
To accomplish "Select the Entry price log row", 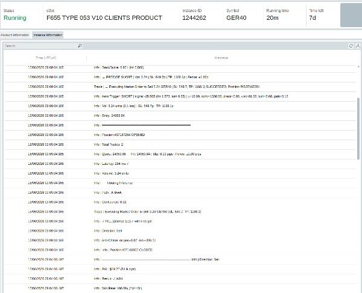I will (180, 116).
